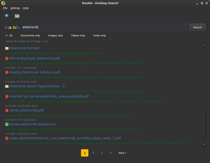Go to results page 2
The height and width of the screenshot is (163, 210).
pos(93,153)
